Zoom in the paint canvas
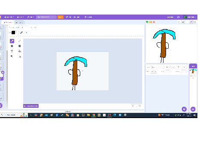Screen dimensions: 206x154 (140, 106)
